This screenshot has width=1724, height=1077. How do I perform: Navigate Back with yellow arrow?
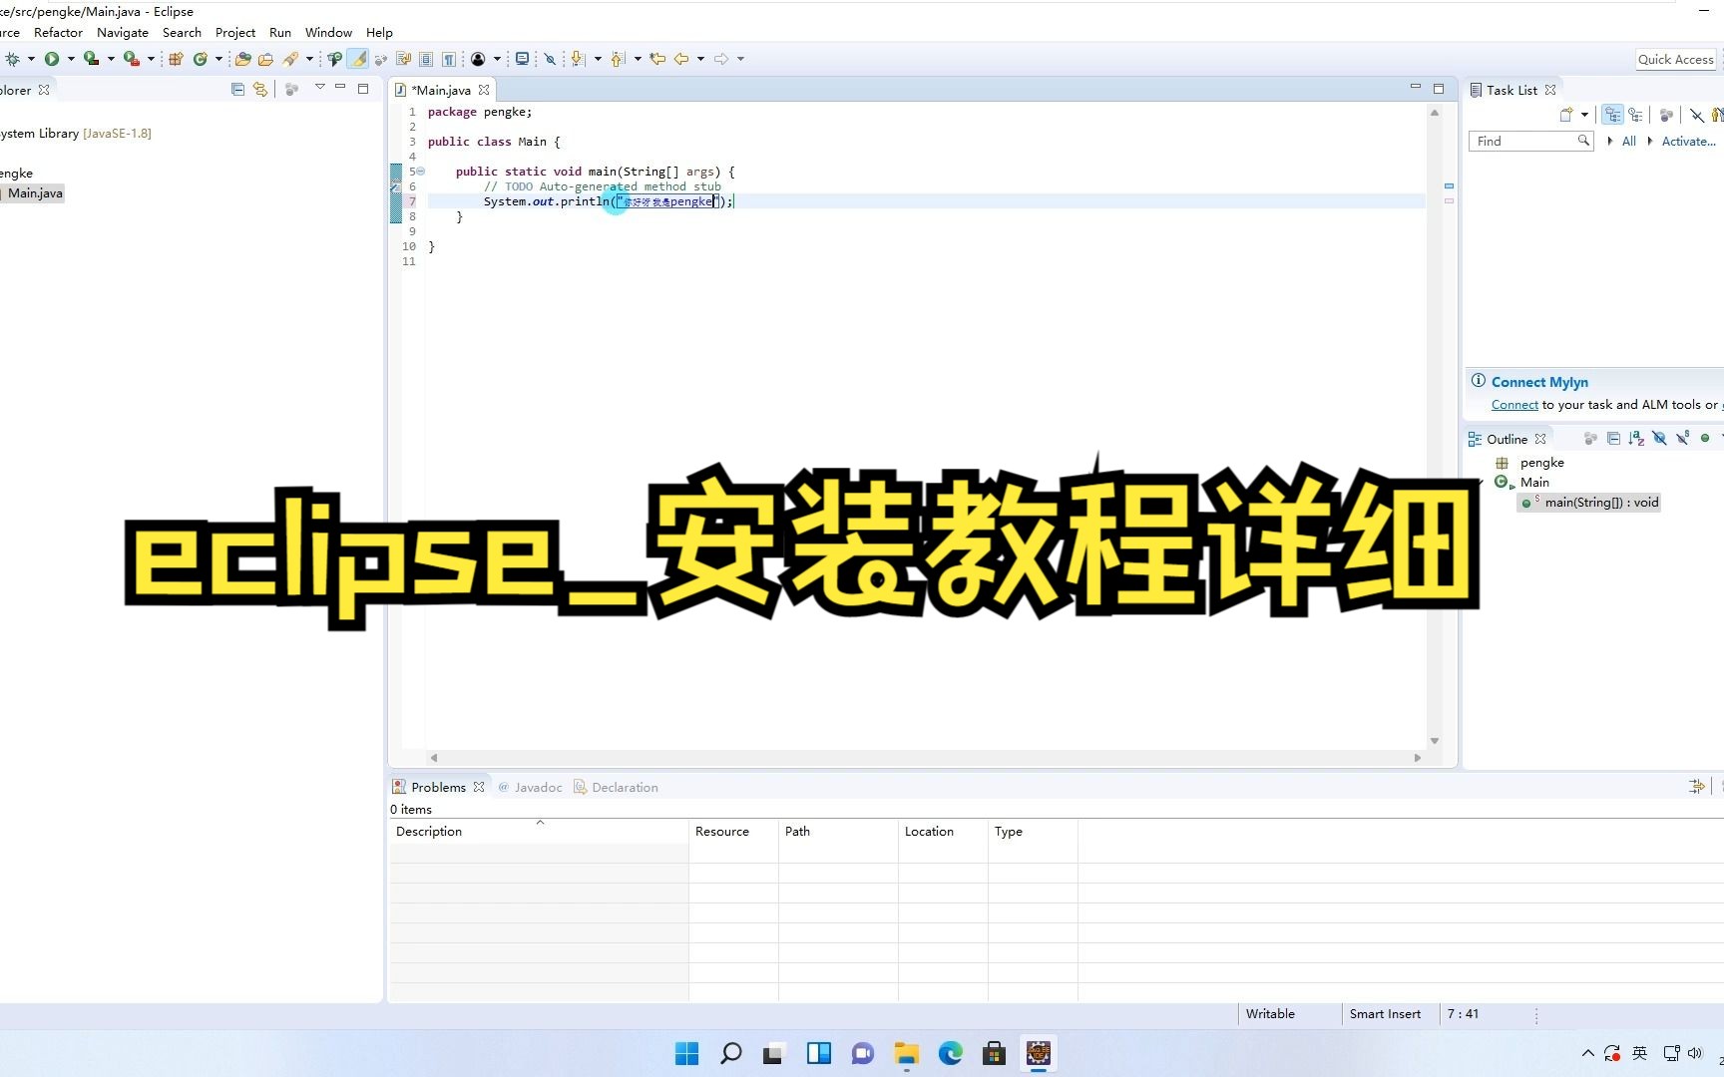[681, 59]
